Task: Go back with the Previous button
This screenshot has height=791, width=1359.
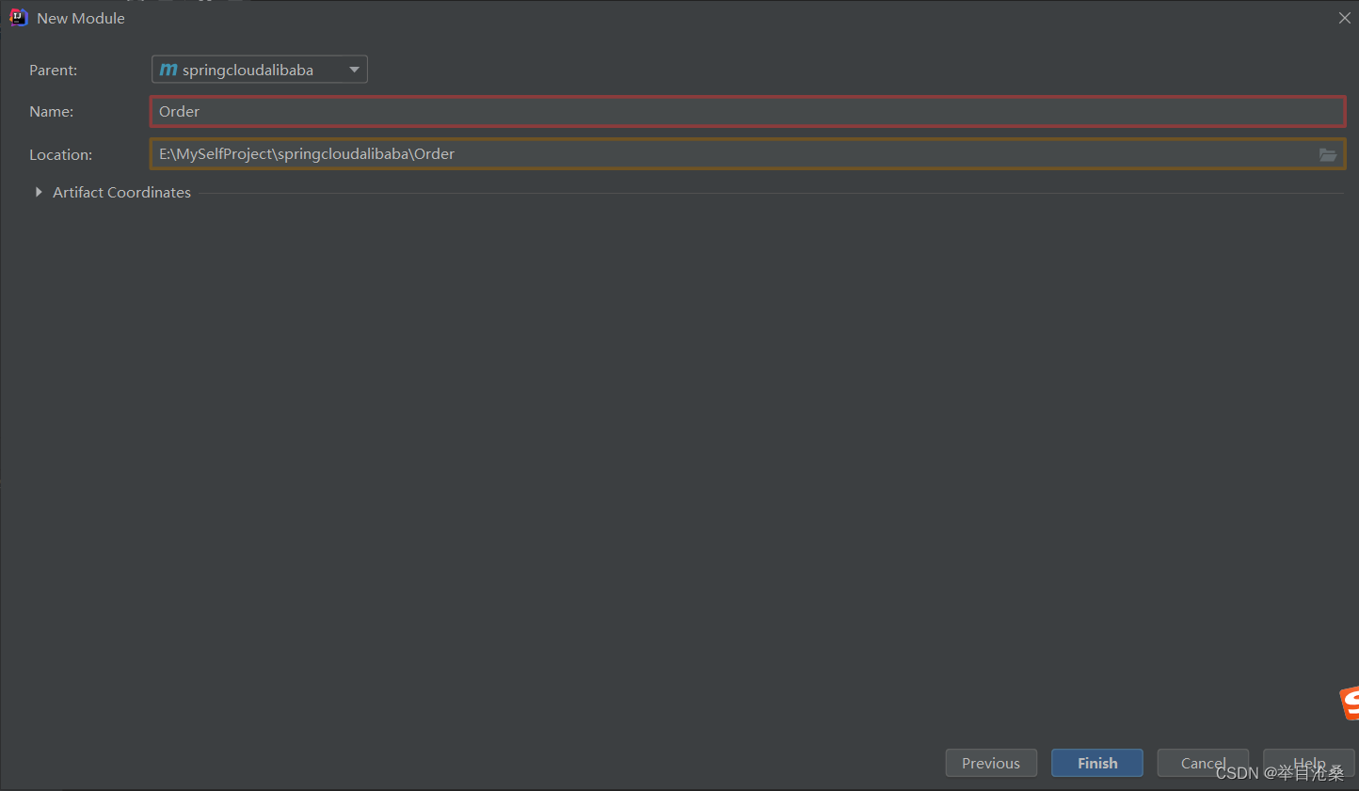Action: 991,763
